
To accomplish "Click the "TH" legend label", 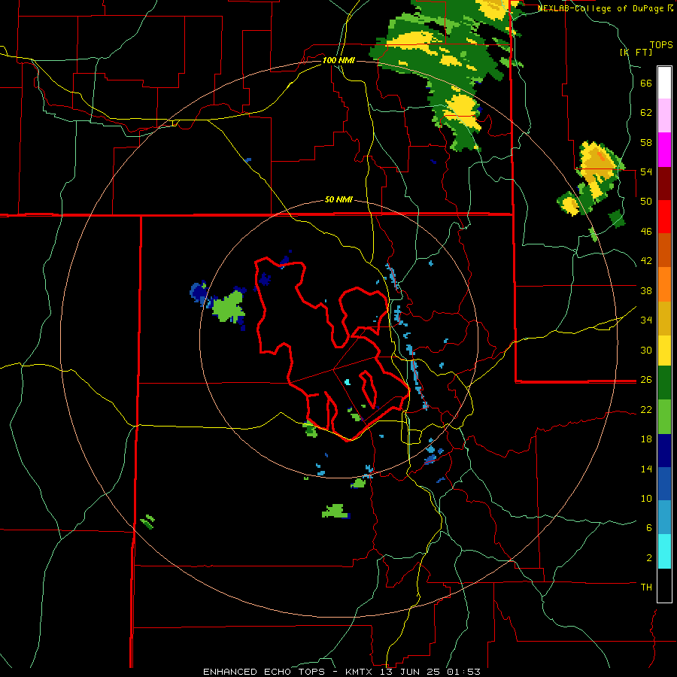I will [x=646, y=587].
